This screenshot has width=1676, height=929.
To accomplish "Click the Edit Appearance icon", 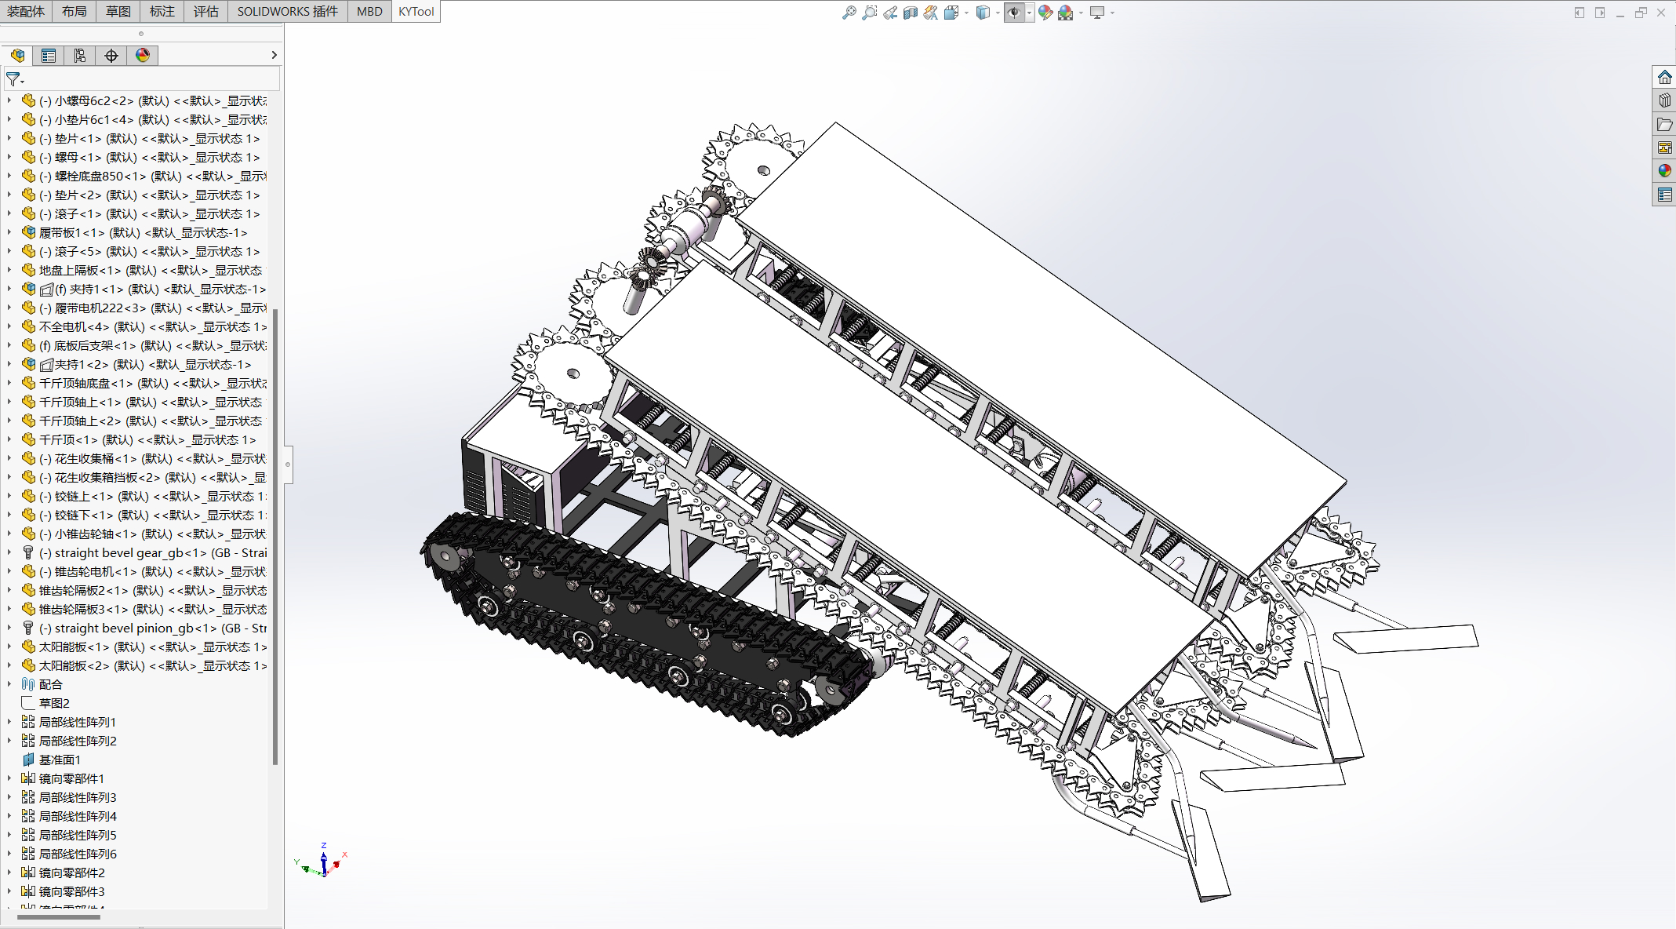I will [1045, 13].
